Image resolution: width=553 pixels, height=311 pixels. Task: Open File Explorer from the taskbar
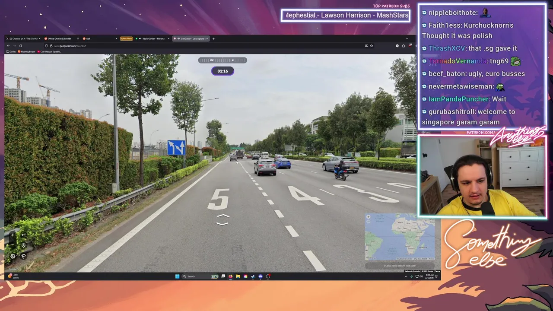238,276
